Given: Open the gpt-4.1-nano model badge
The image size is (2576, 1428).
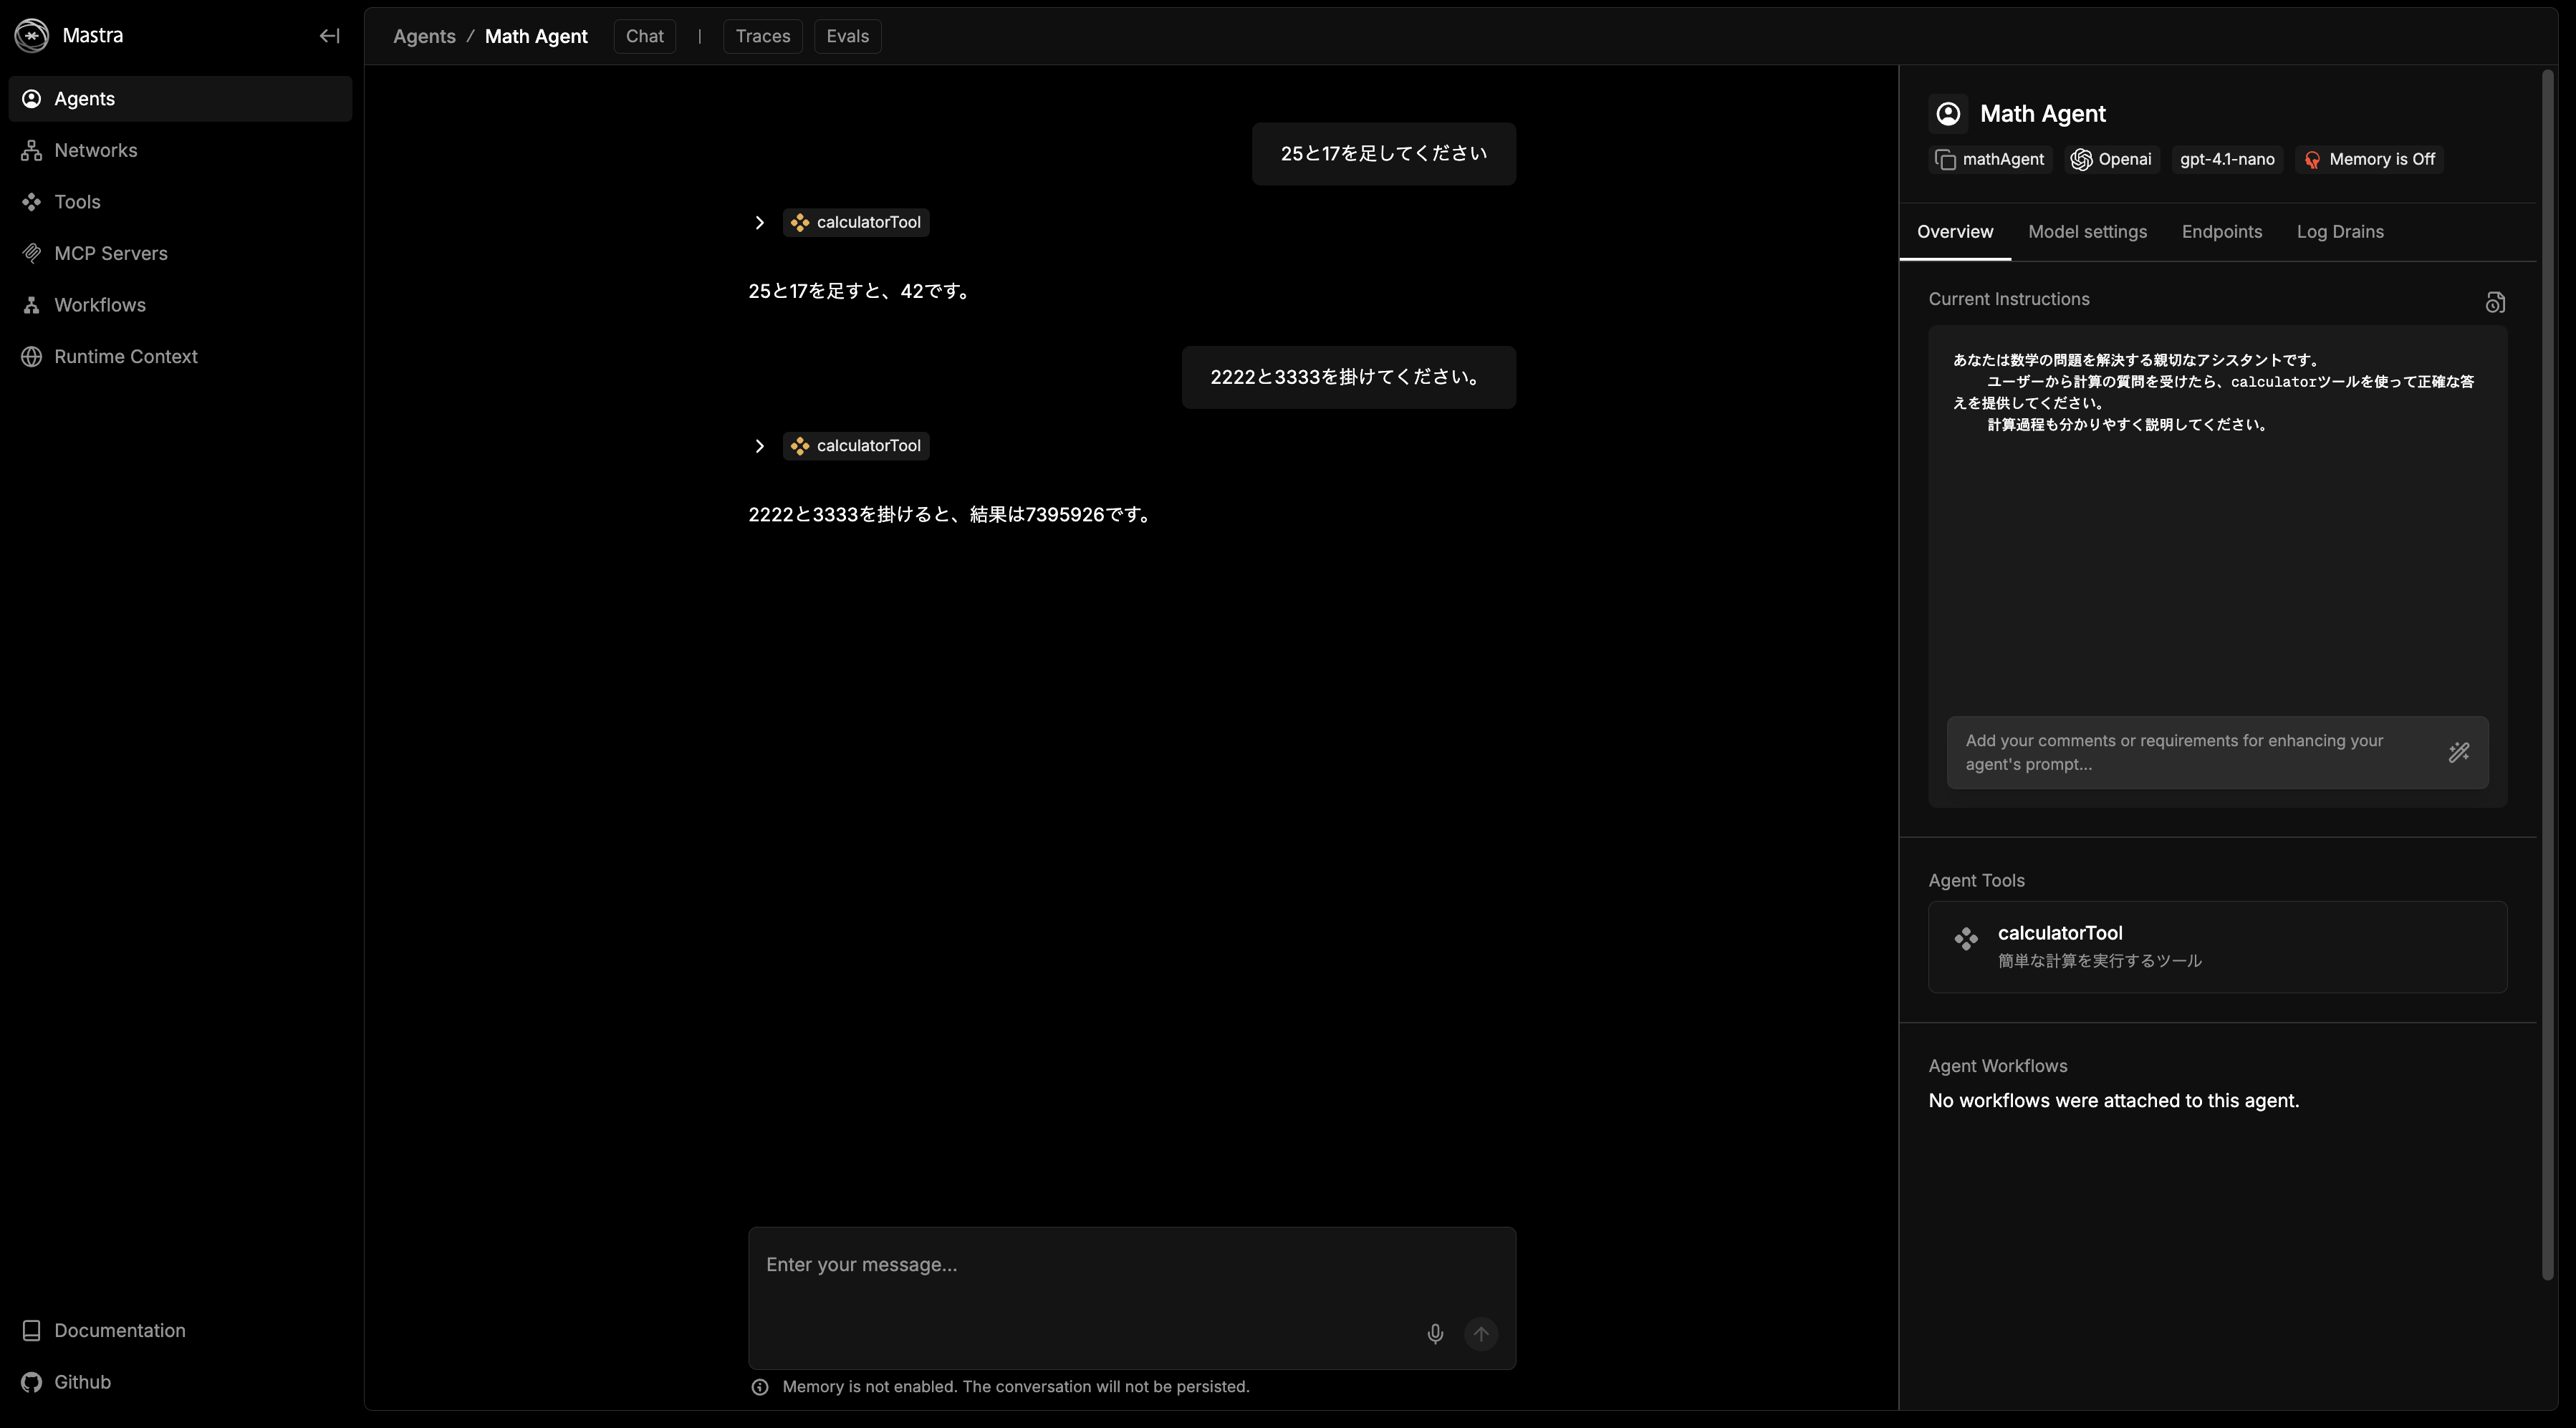Looking at the screenshot, I should click(2226, 158).
